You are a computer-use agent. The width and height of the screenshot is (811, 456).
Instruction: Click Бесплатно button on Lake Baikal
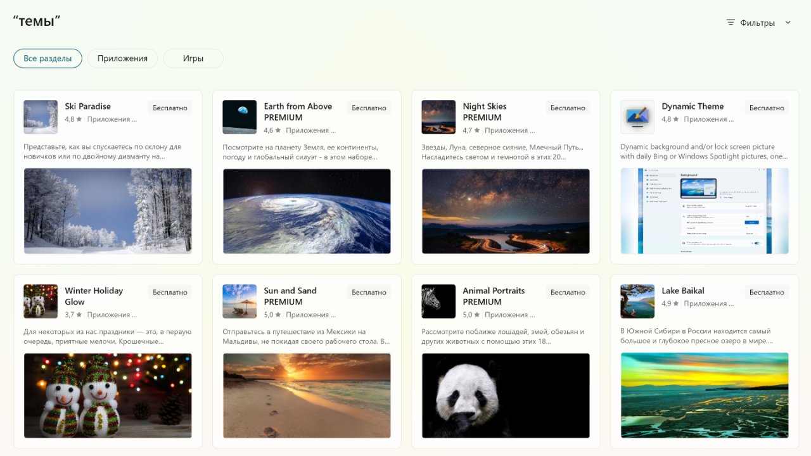point(767,293)
